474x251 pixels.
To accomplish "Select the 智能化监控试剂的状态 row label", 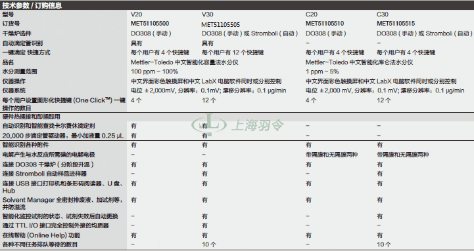I will coord(60,216).
